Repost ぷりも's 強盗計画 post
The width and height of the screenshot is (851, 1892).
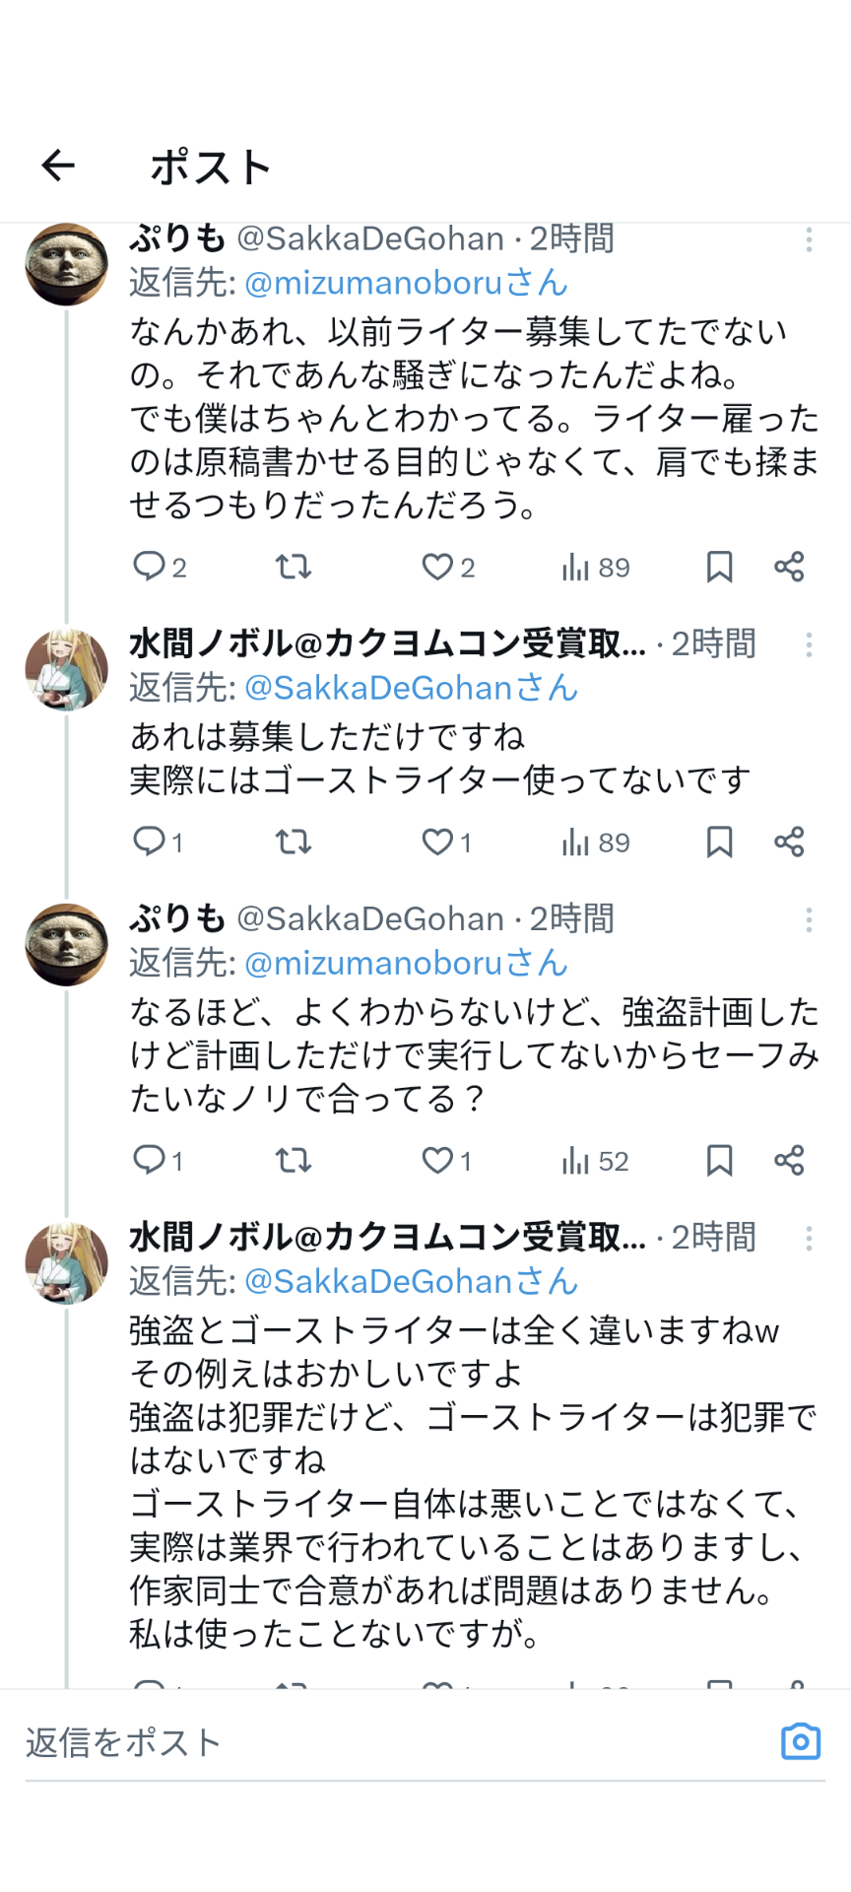point(293,1160)
